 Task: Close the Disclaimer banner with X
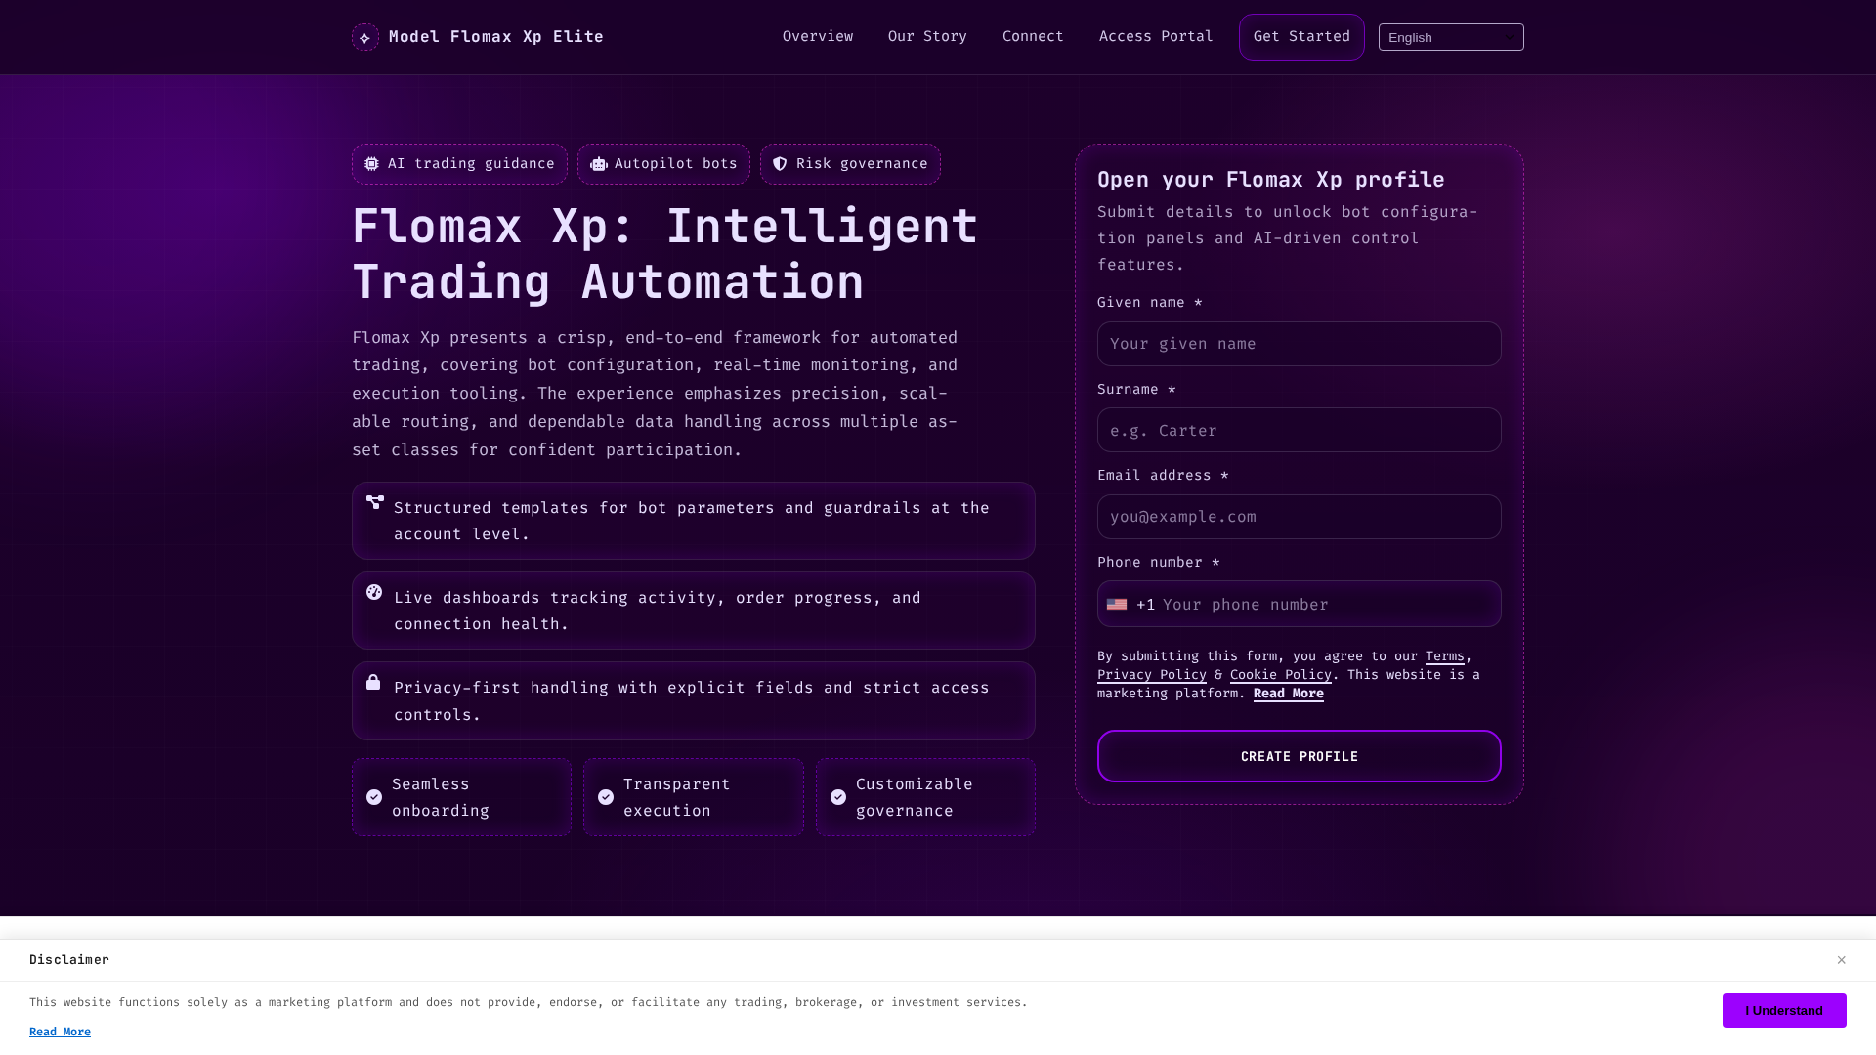1841,960
